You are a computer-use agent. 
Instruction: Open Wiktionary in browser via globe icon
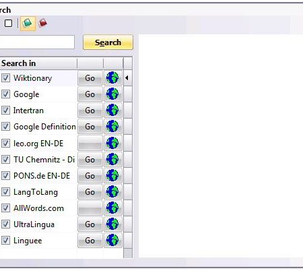(x=112, y=78)
